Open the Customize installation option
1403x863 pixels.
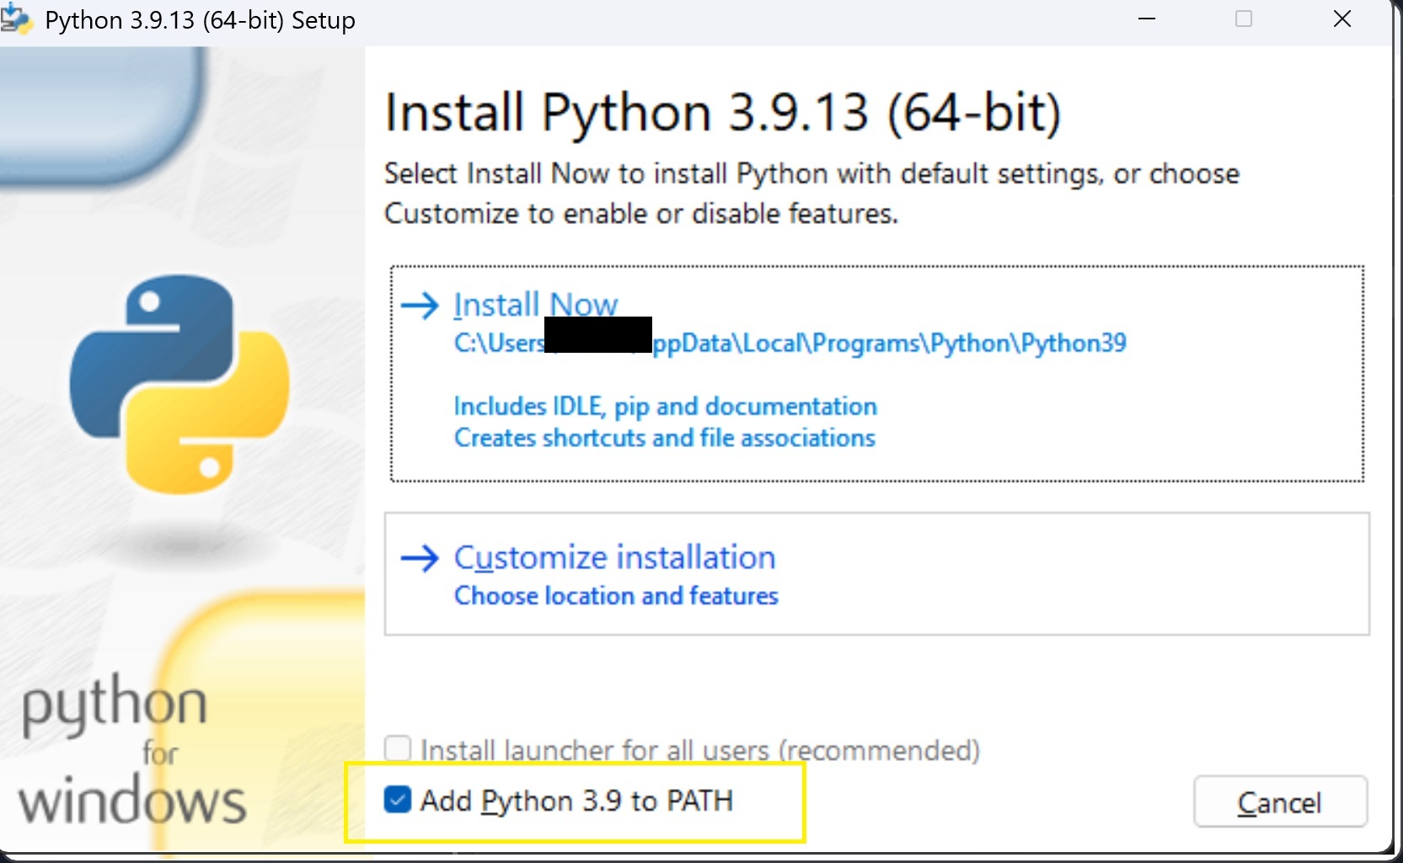[614, 557]
